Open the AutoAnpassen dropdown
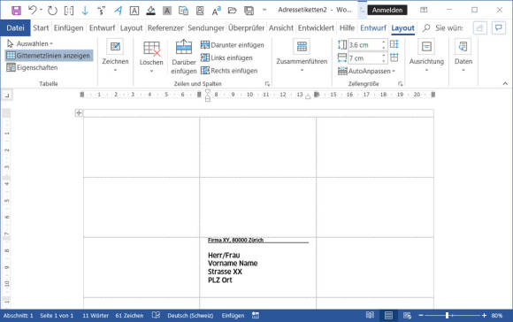Screen dimensions: 513x322 click(x=366, y=71)
